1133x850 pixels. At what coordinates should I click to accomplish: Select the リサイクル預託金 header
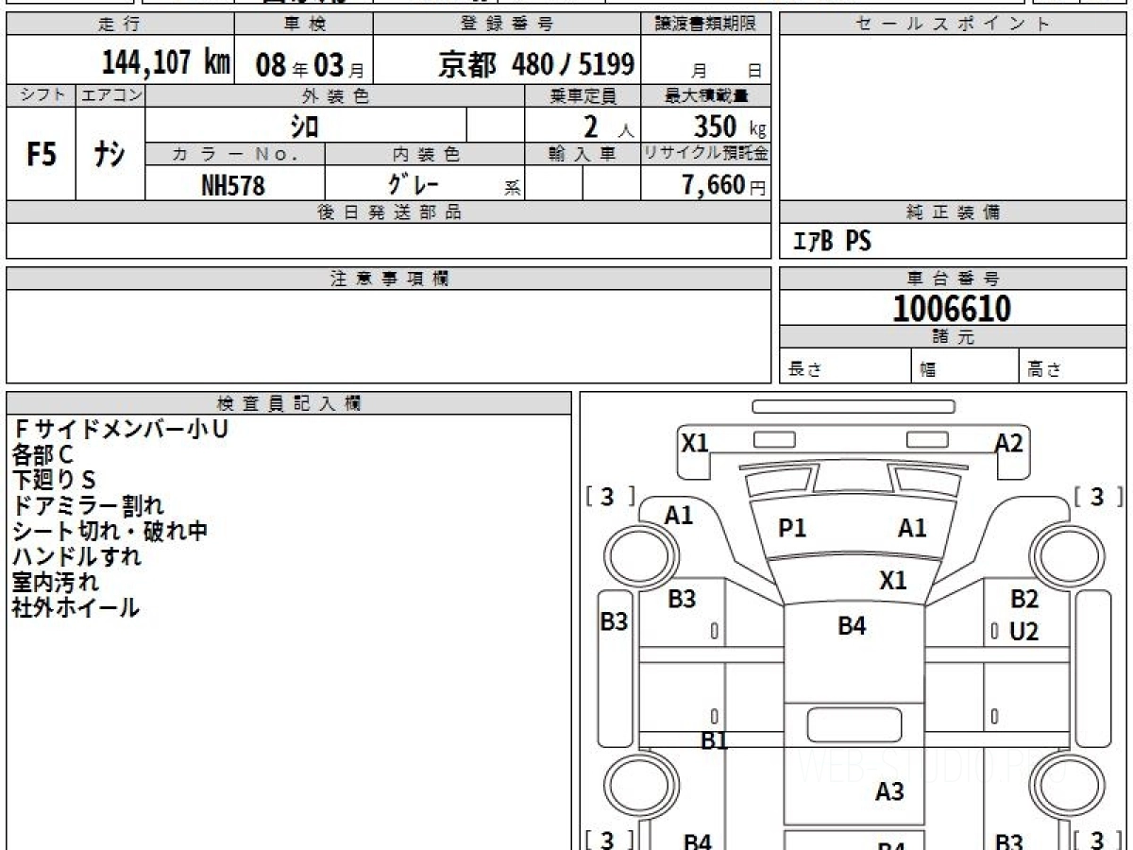pyautogui.click(x=705, y=153)
